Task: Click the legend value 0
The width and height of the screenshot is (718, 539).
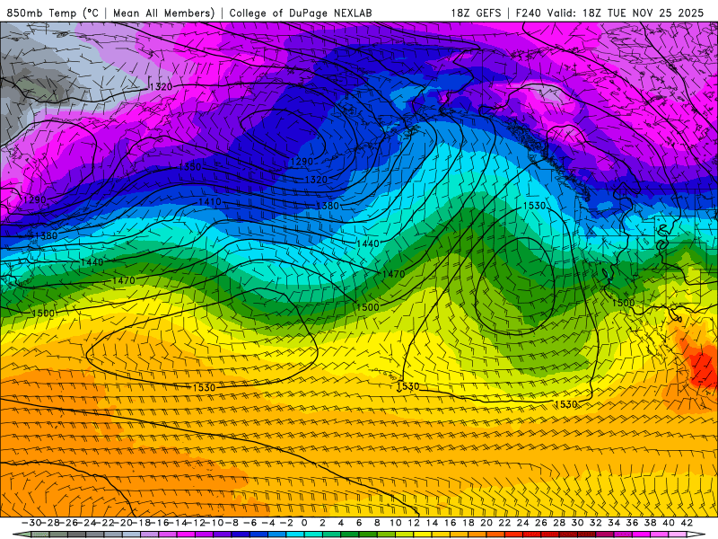Action: tap(304, 523)
